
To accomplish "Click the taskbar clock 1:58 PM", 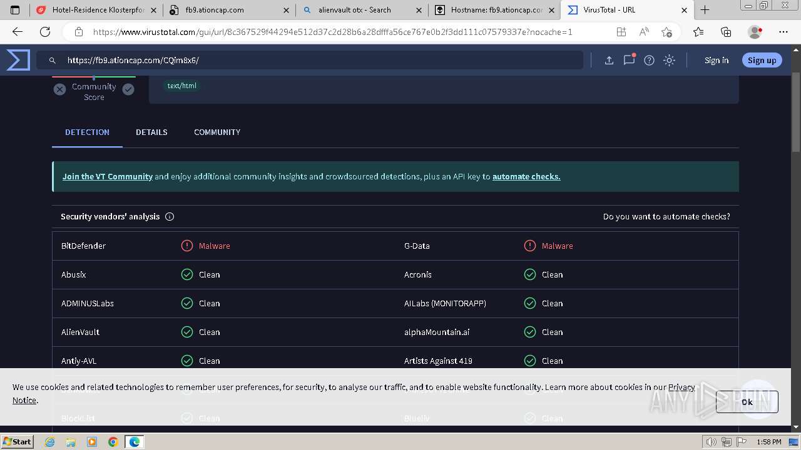I will (768, 442).
